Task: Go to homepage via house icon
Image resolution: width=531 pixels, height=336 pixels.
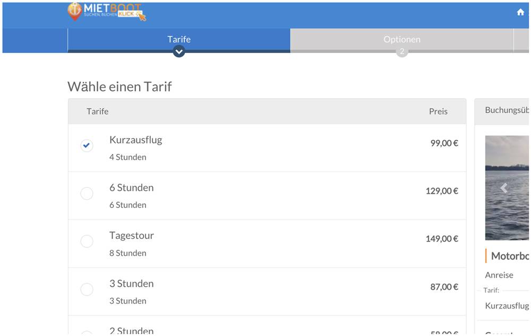Action: [520, 12]
